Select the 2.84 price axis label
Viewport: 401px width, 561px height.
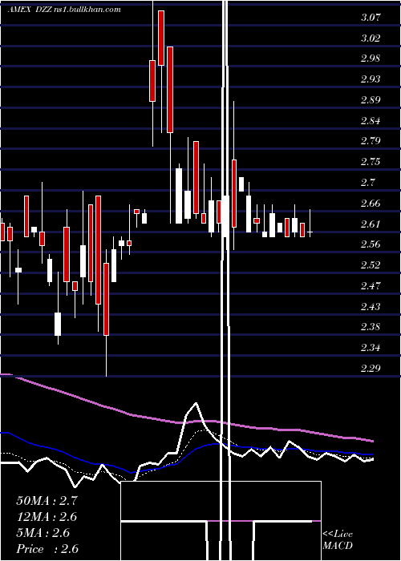pyautogui.click(x=371, y=121)
